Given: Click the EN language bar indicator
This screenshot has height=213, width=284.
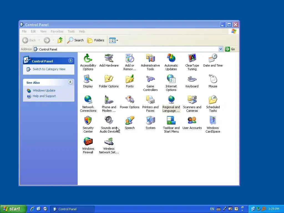Looking at the screenshot, I should (212, 209).
